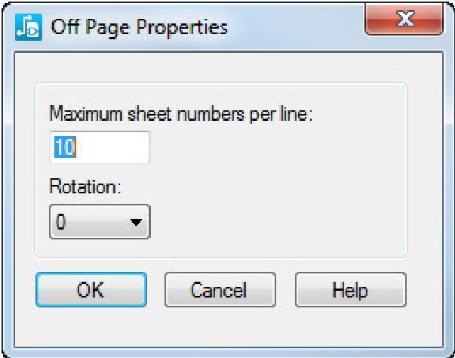The width and height of the screenshot is (455, 358).
Task: Click the group box area above the sheet label
Action: point(219,93)
